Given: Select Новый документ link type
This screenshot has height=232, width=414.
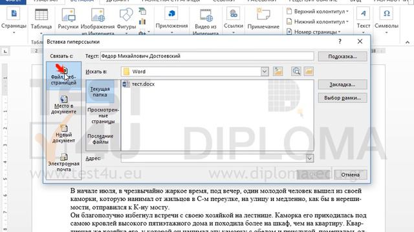Looking at the screenshot, I should point(63,133).
